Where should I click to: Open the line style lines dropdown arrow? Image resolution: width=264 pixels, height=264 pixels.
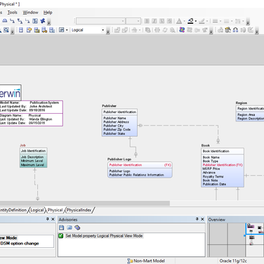click(220, 21)
